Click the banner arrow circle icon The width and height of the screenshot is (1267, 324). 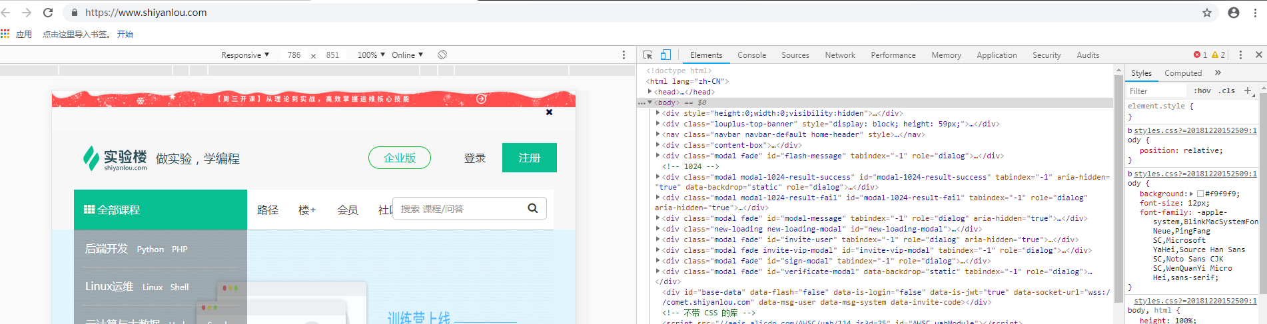481,98
